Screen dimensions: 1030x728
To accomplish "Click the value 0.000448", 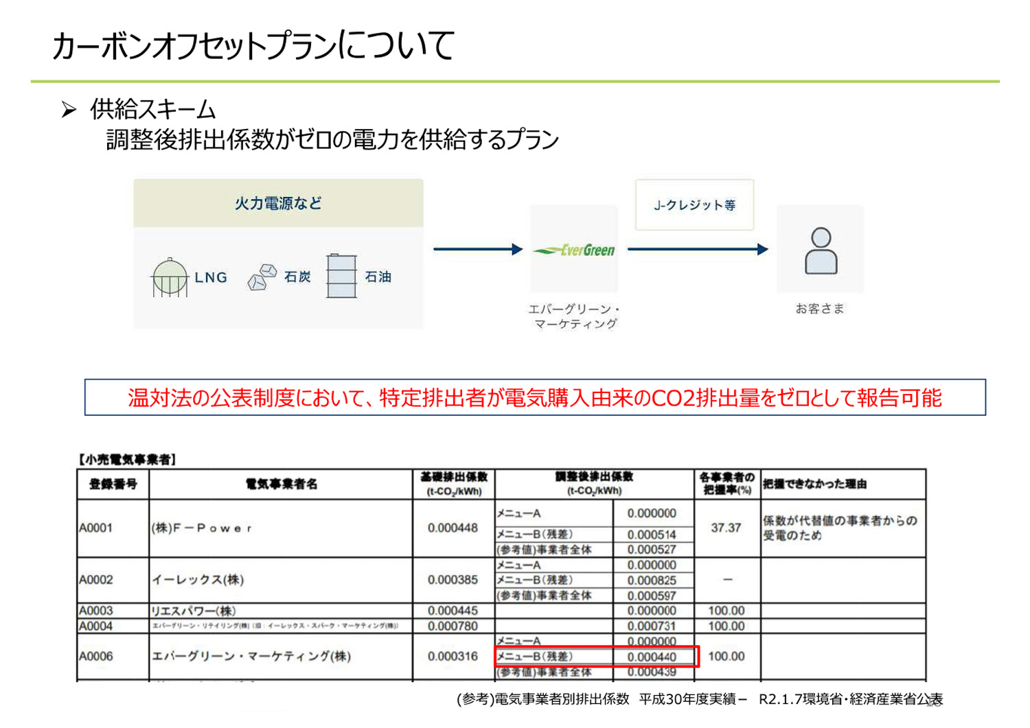I will pyautogui.click(x=453, y=528).
